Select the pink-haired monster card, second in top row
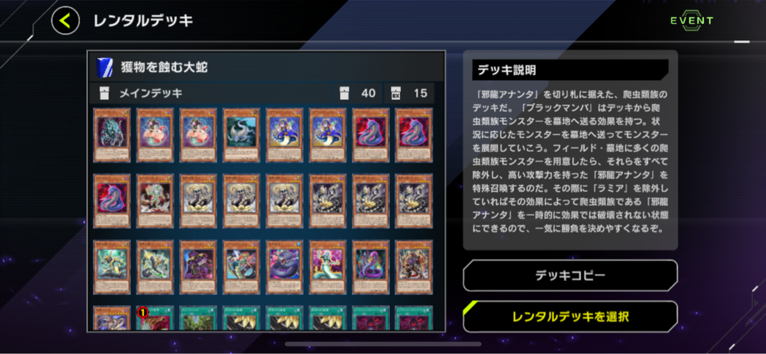This screenshot has height=354, width=766. pos(155,135)
